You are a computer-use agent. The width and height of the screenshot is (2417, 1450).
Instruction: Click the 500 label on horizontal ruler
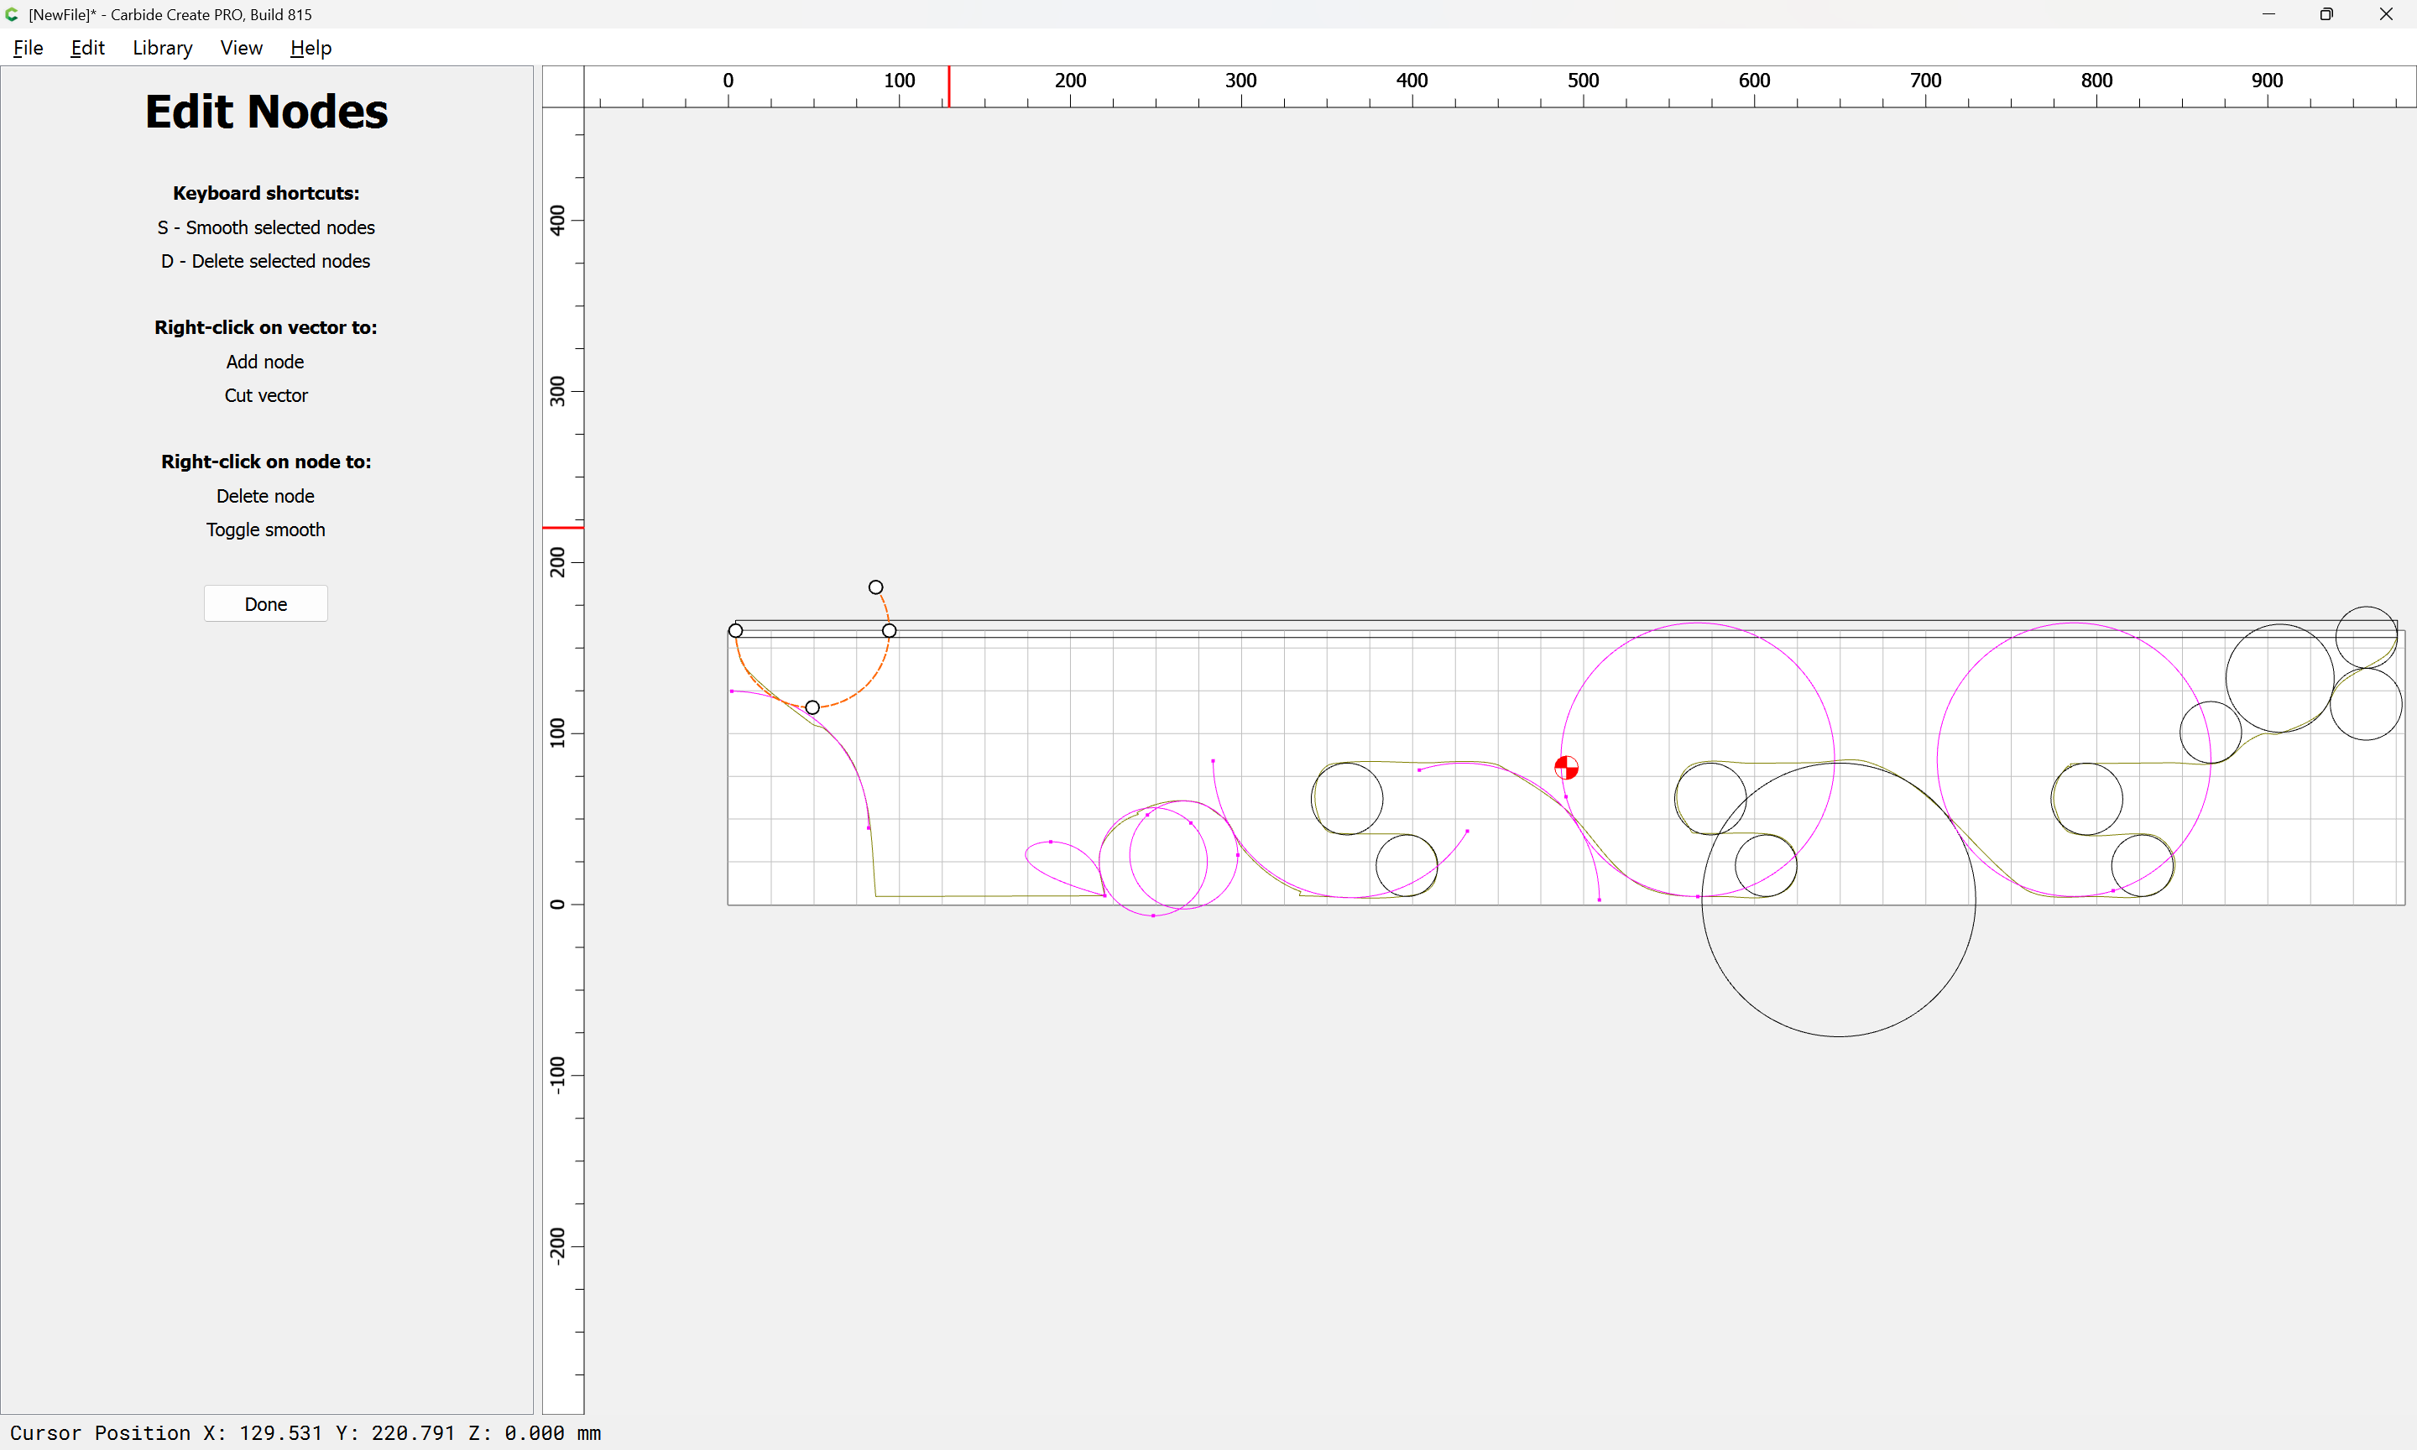(x=1583, y=81)
